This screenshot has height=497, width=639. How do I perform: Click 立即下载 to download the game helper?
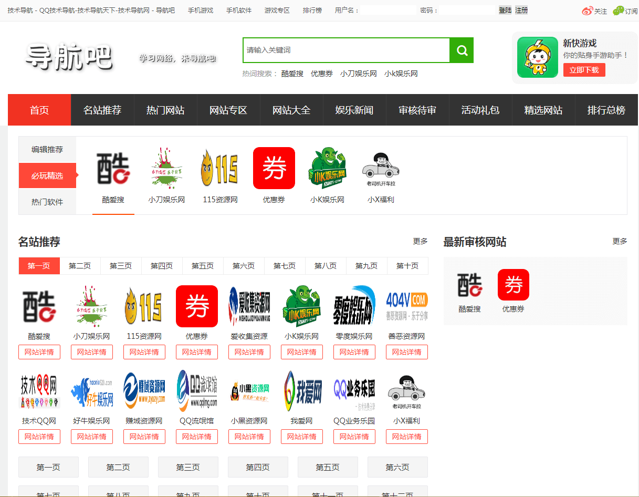point(584,69)
